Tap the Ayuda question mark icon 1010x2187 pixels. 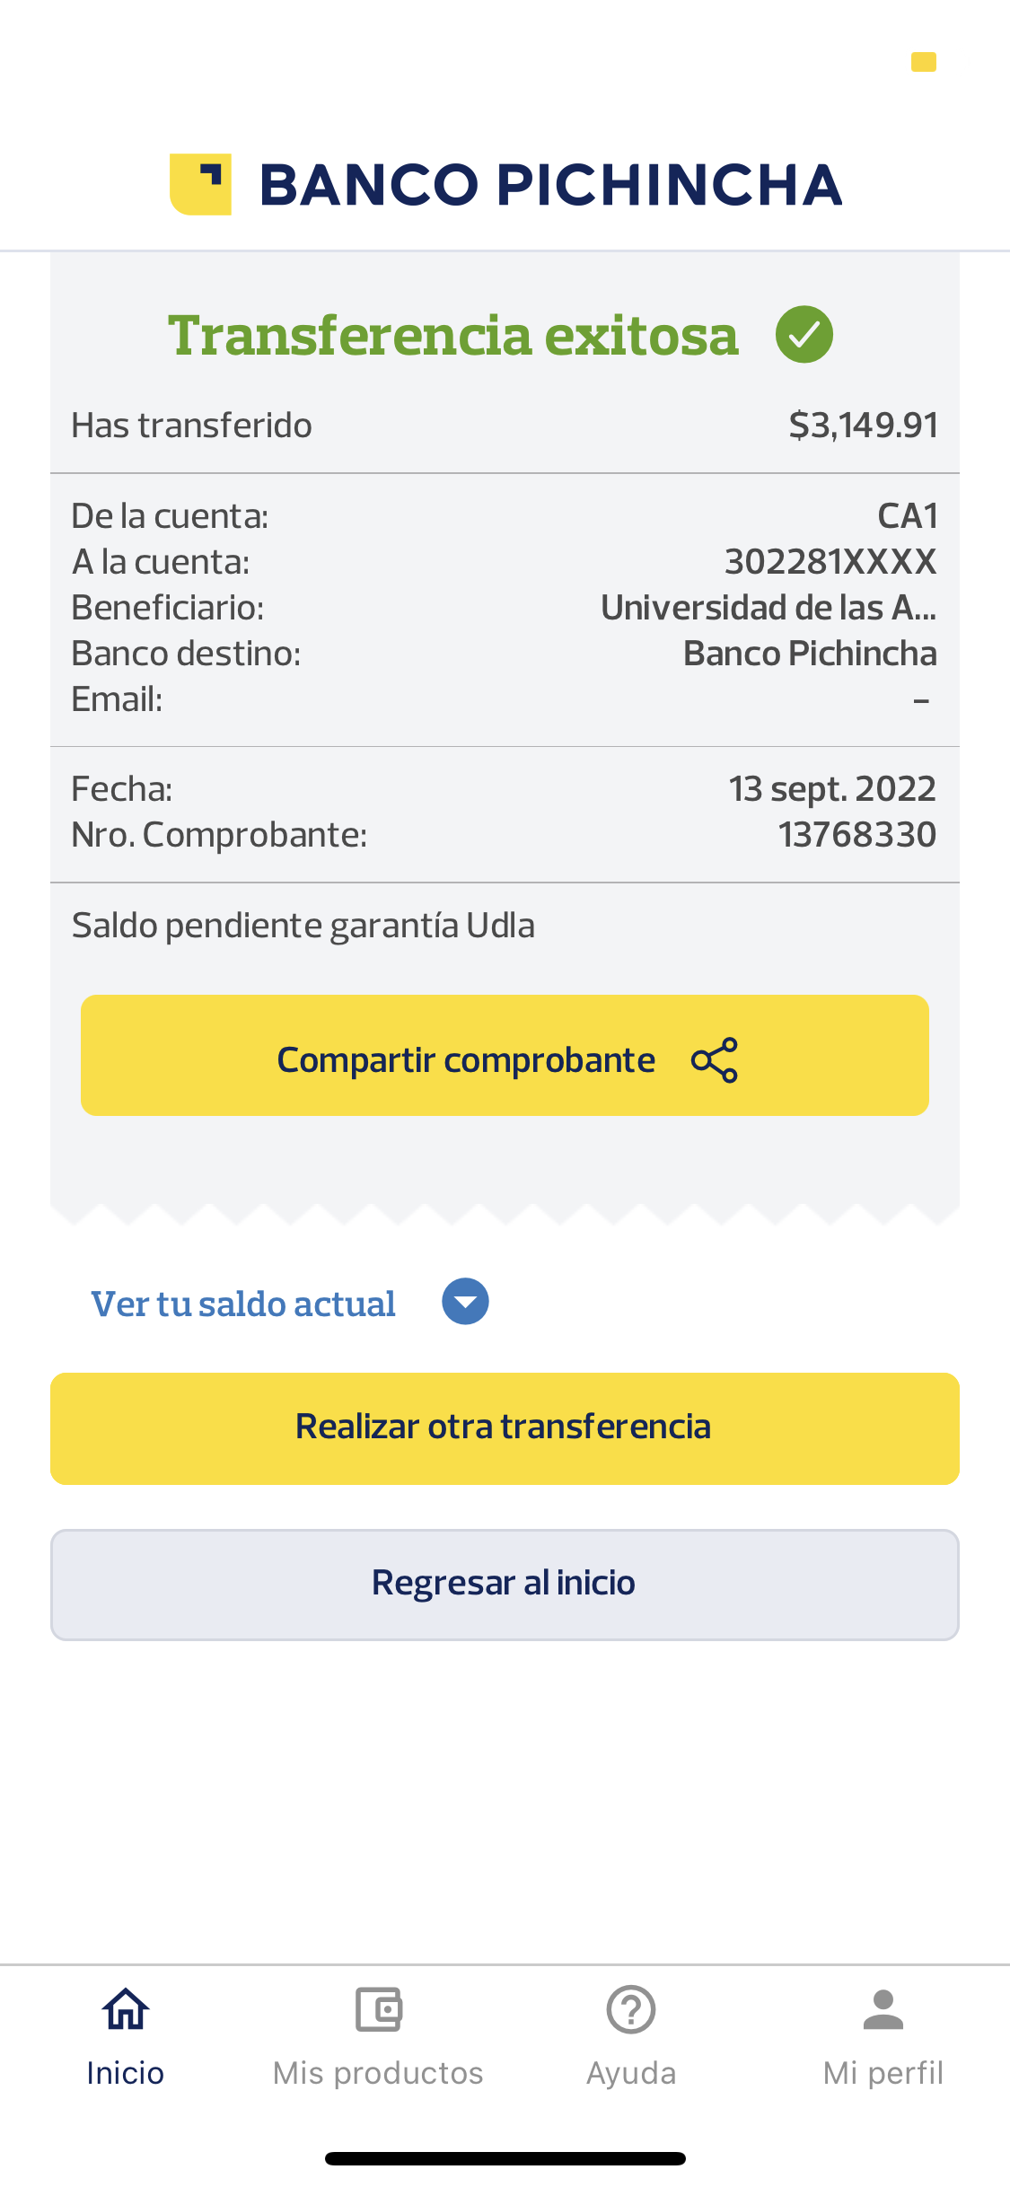coord(631,2009)
